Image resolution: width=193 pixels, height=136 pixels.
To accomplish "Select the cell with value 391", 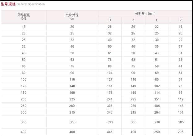I will pos(110,122).
